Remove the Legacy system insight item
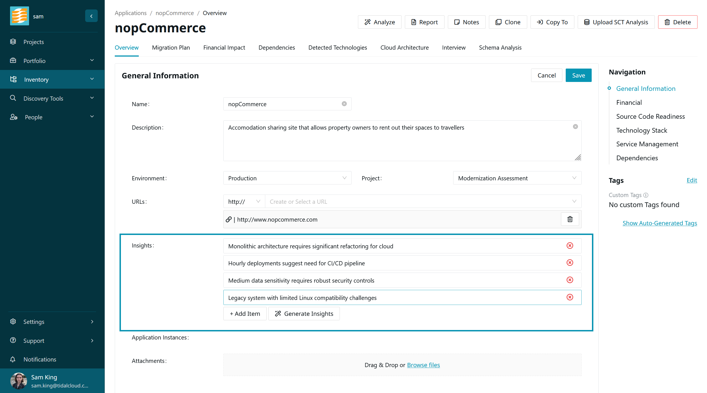Screen dimensions: 707x393 (570, 297)
